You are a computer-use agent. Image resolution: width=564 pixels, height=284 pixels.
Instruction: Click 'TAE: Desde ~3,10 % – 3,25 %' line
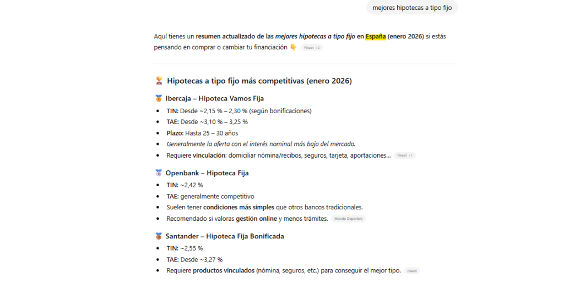[x=207, y=122]
